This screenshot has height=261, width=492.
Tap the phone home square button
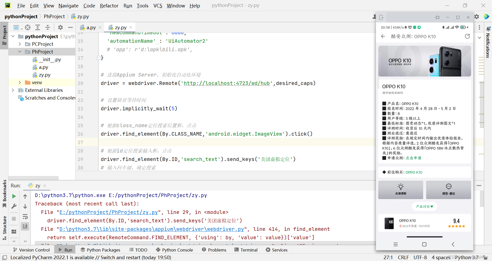coord(424,244)
